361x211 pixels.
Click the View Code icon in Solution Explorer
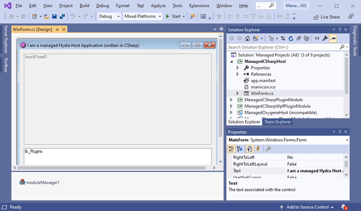coord(317,39)
